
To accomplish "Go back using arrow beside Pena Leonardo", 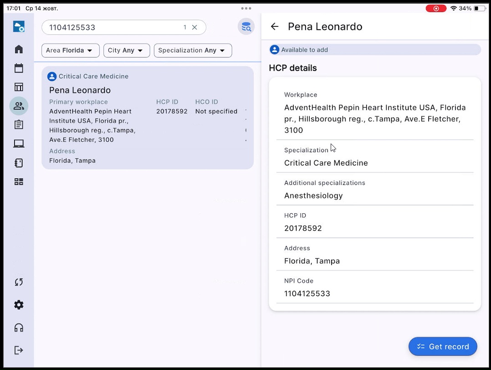I will (x=275, y=26).
